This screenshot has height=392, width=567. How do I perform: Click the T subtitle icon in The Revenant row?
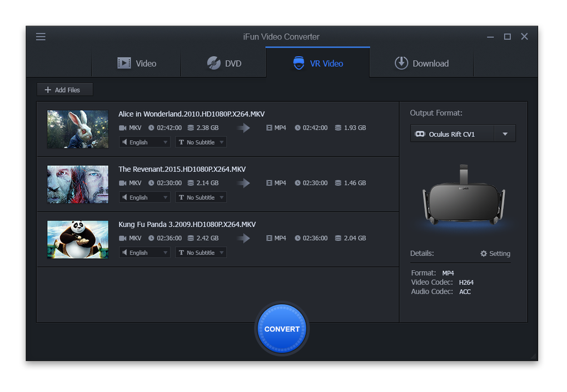[x=181, y=197]
